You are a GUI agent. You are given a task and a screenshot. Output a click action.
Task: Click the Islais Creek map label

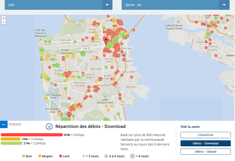pyautogui.click(x=128, y=72)
